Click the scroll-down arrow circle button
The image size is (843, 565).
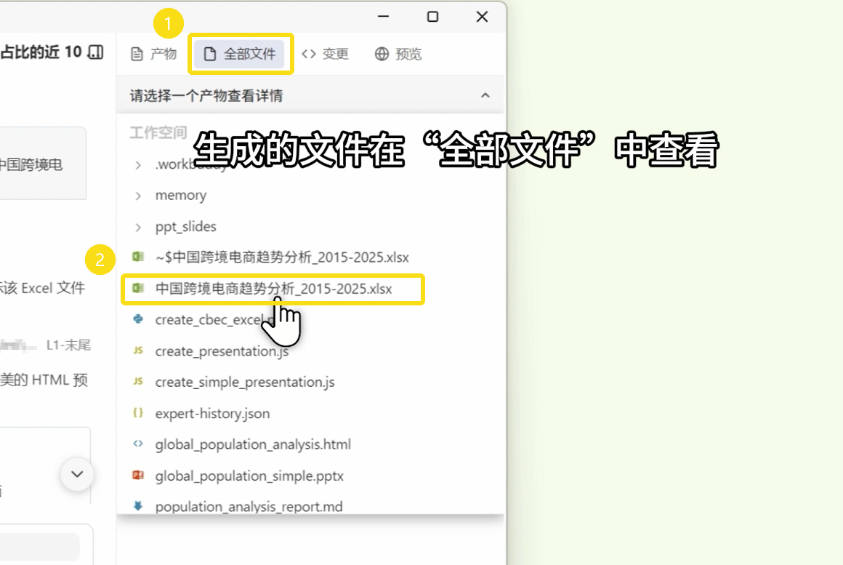point(77,475)
